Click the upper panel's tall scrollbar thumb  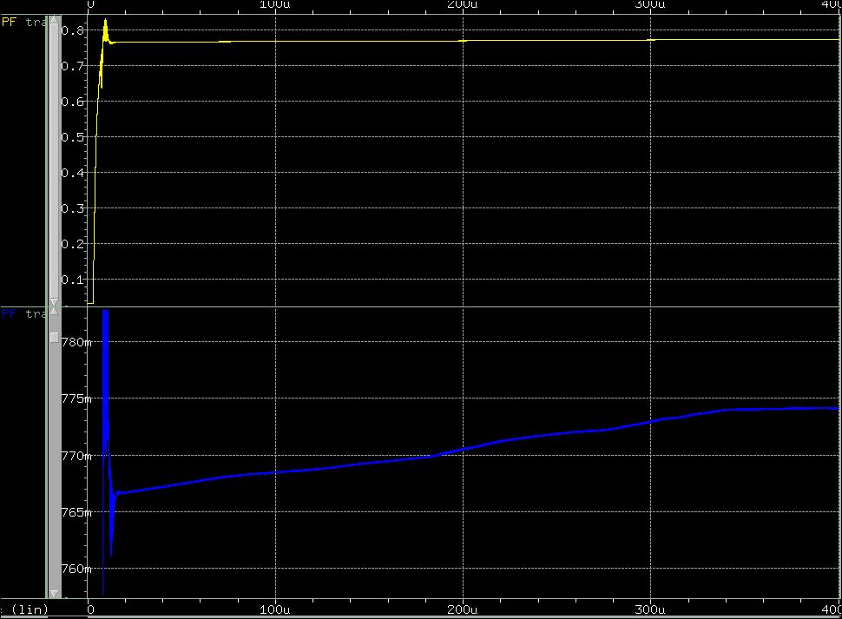point(54,161)
